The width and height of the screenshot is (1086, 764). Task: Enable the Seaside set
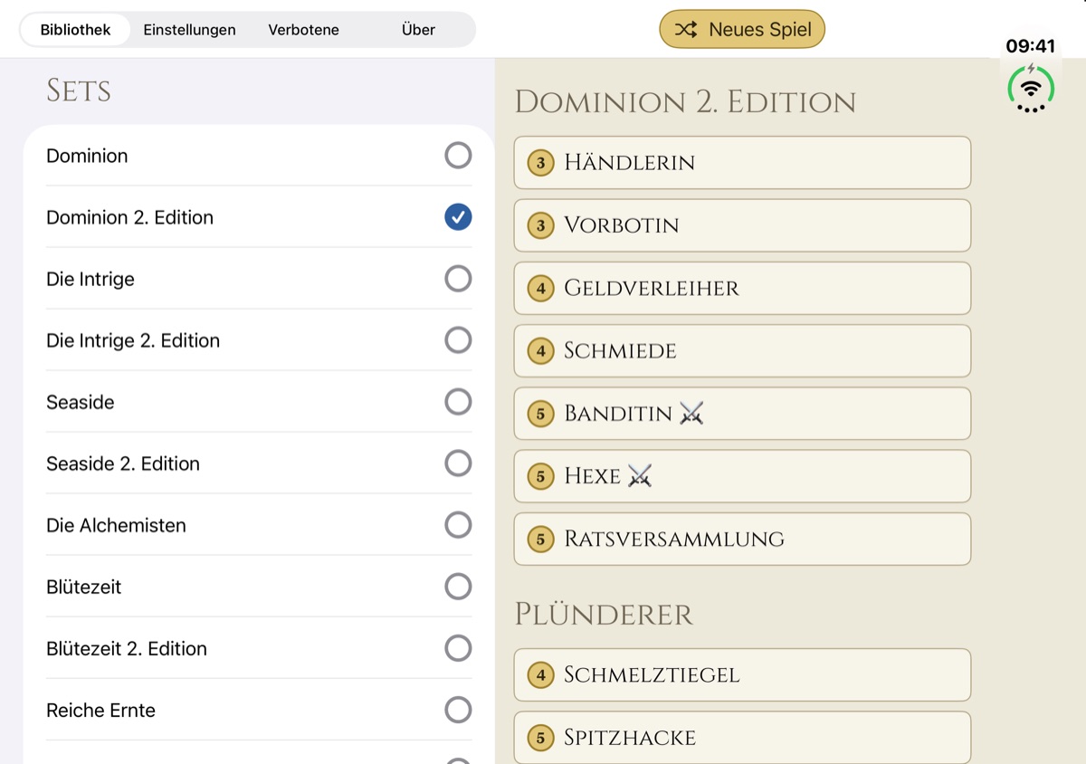[x=458, y=402]
